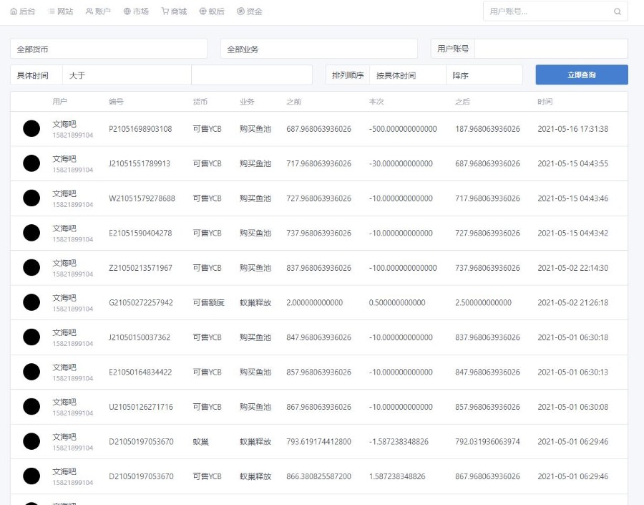
Task: Click the user icon beside 账户
Action: 89,11
